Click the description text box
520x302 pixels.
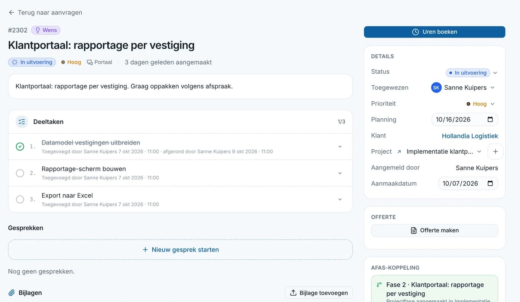(181, 87)
